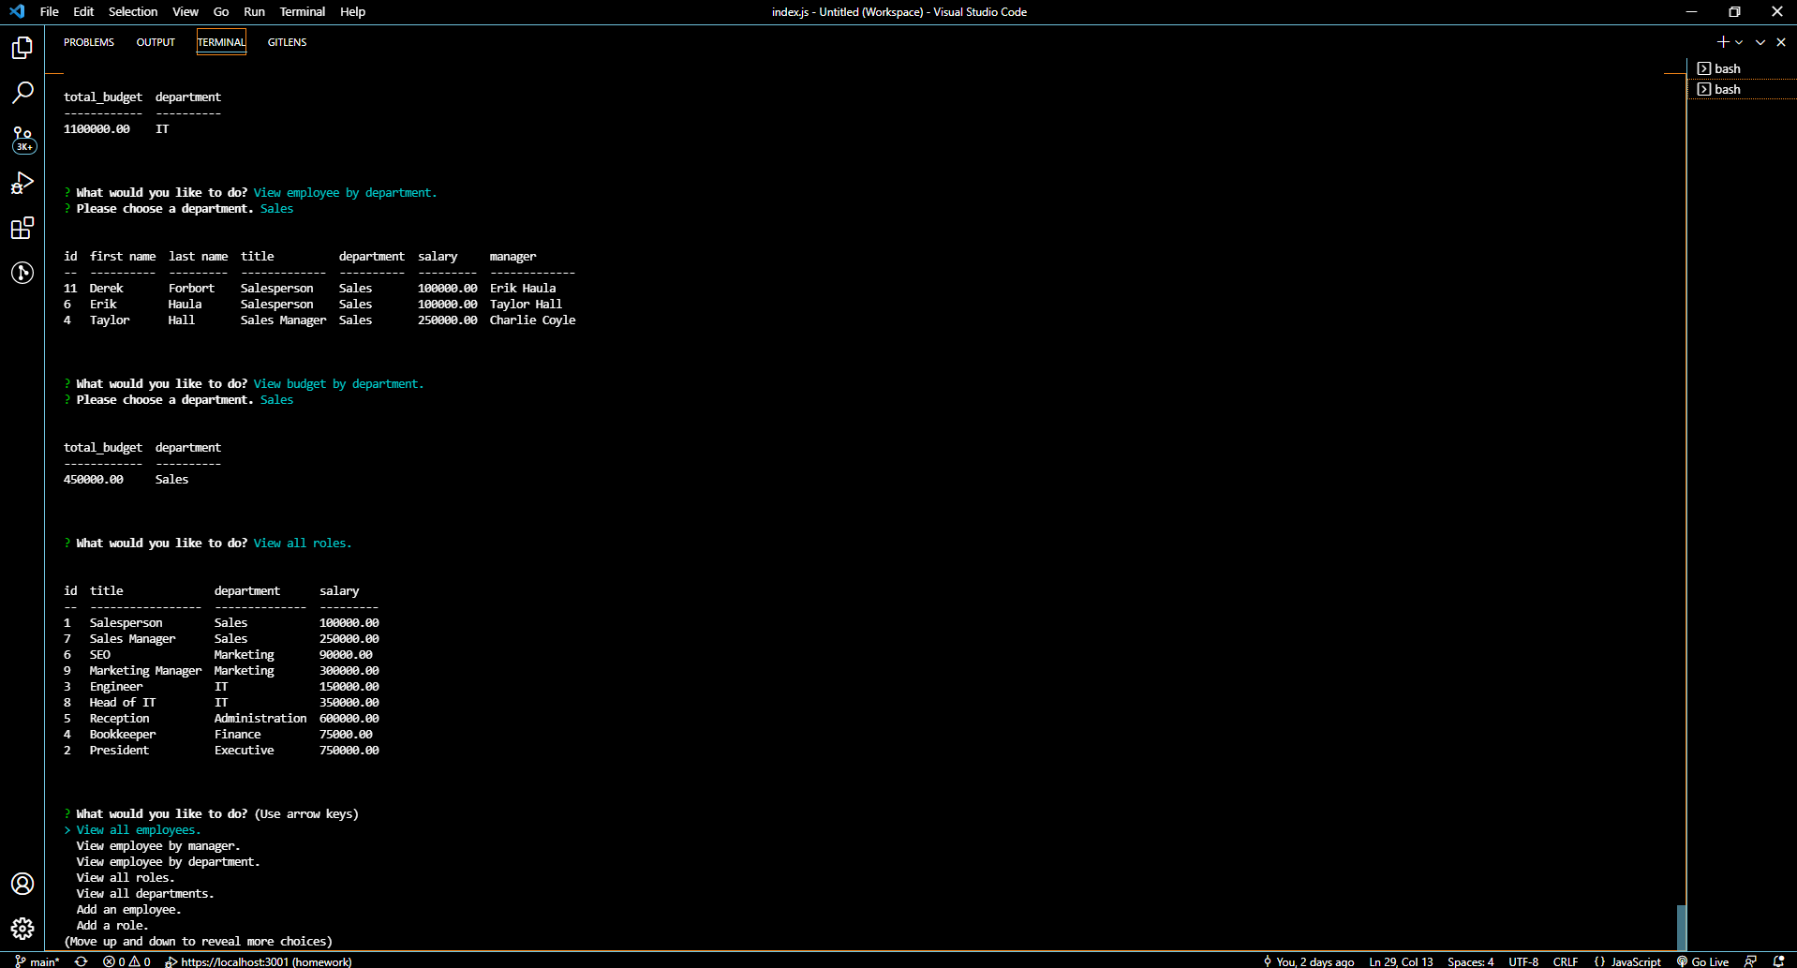
Task: Open the Explorer sidebar icon
Action: (x=22, y=47)
